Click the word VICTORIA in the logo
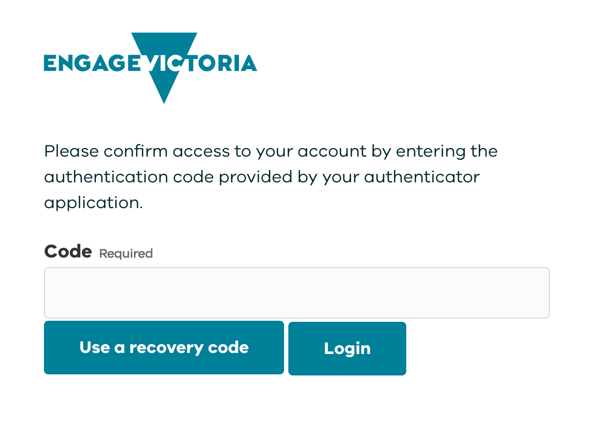 pyautogui.click(x=214, y=63)
